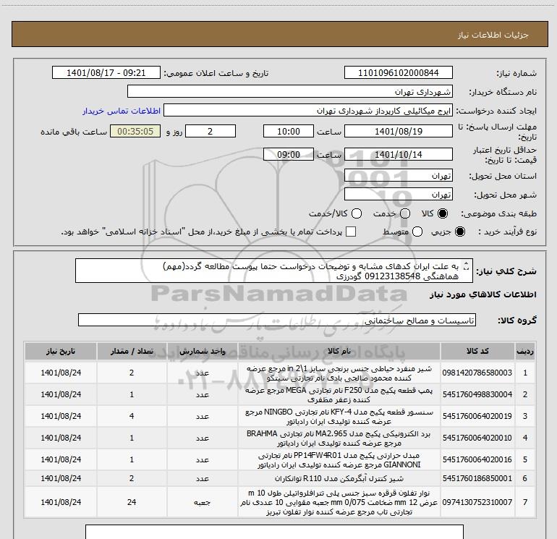Image resolution: width=557 pixels, height=539 pixels.
Task: Select the جزیی purchase type radio
Action: [x=460, y=232]
